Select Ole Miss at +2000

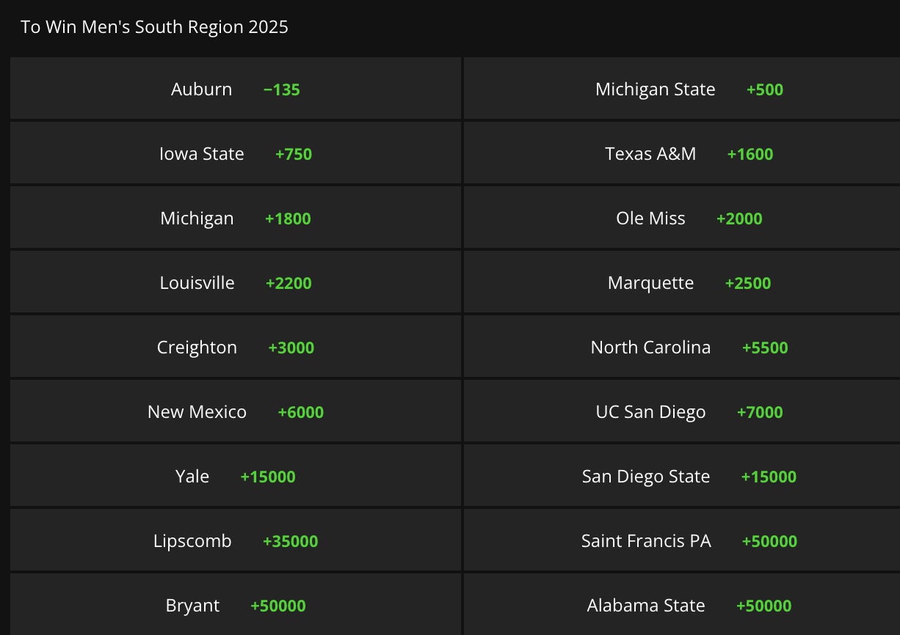coord(689,219)
